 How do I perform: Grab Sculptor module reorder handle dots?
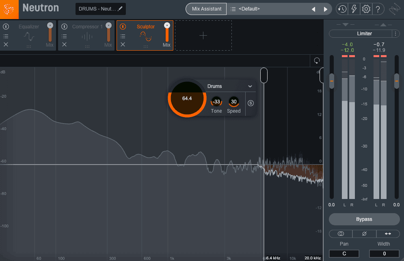pos(146,47)
